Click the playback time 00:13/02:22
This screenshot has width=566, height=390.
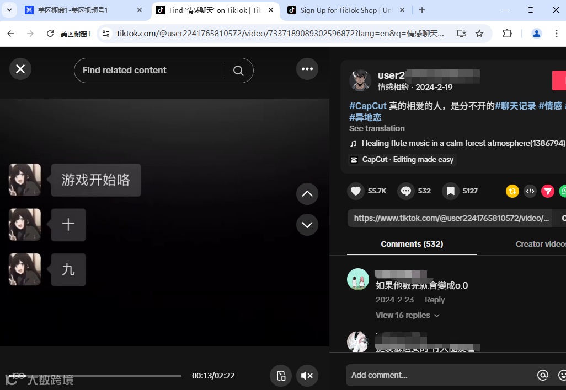(213, 376)
